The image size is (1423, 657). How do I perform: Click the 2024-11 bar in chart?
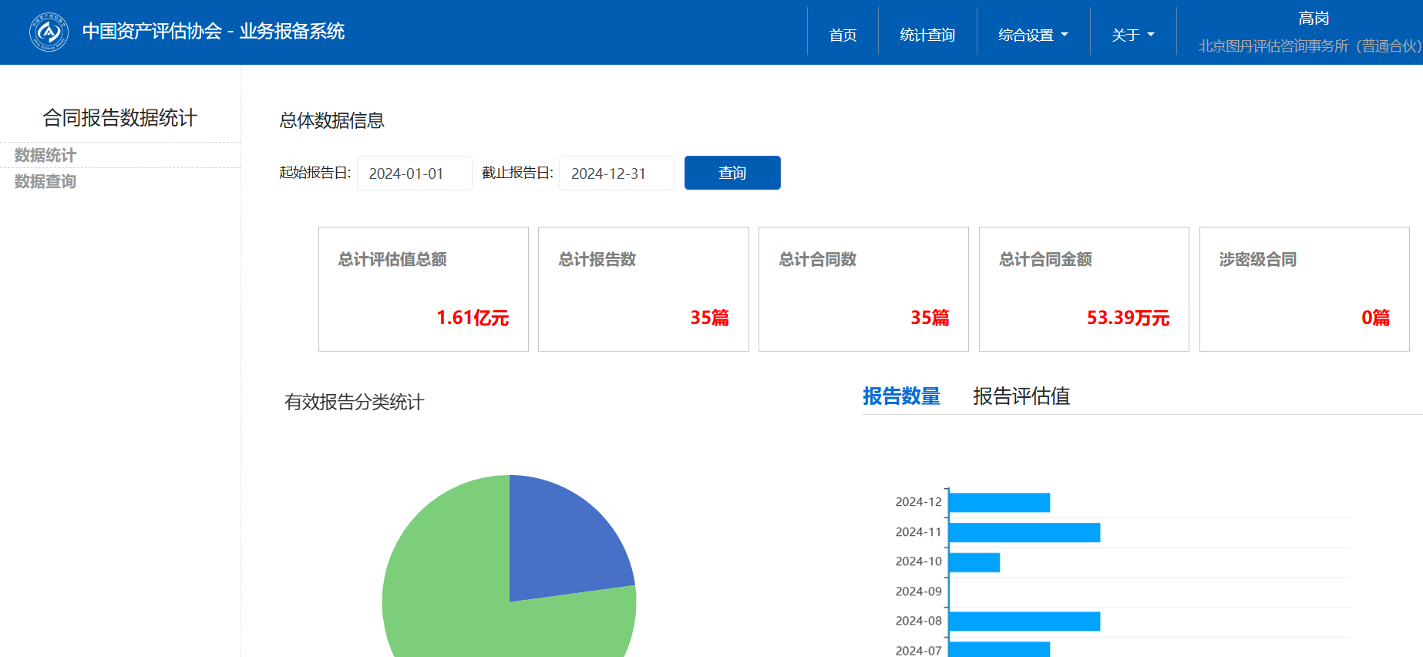click(x=1024, y=533)
